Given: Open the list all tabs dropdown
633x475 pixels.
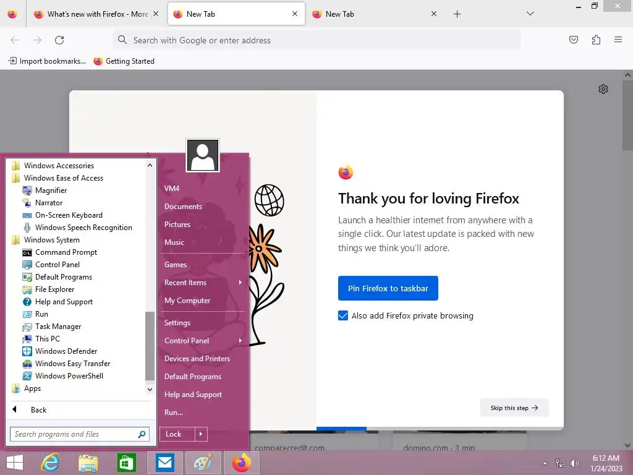Looking at the screenshot, I should 530,14.
